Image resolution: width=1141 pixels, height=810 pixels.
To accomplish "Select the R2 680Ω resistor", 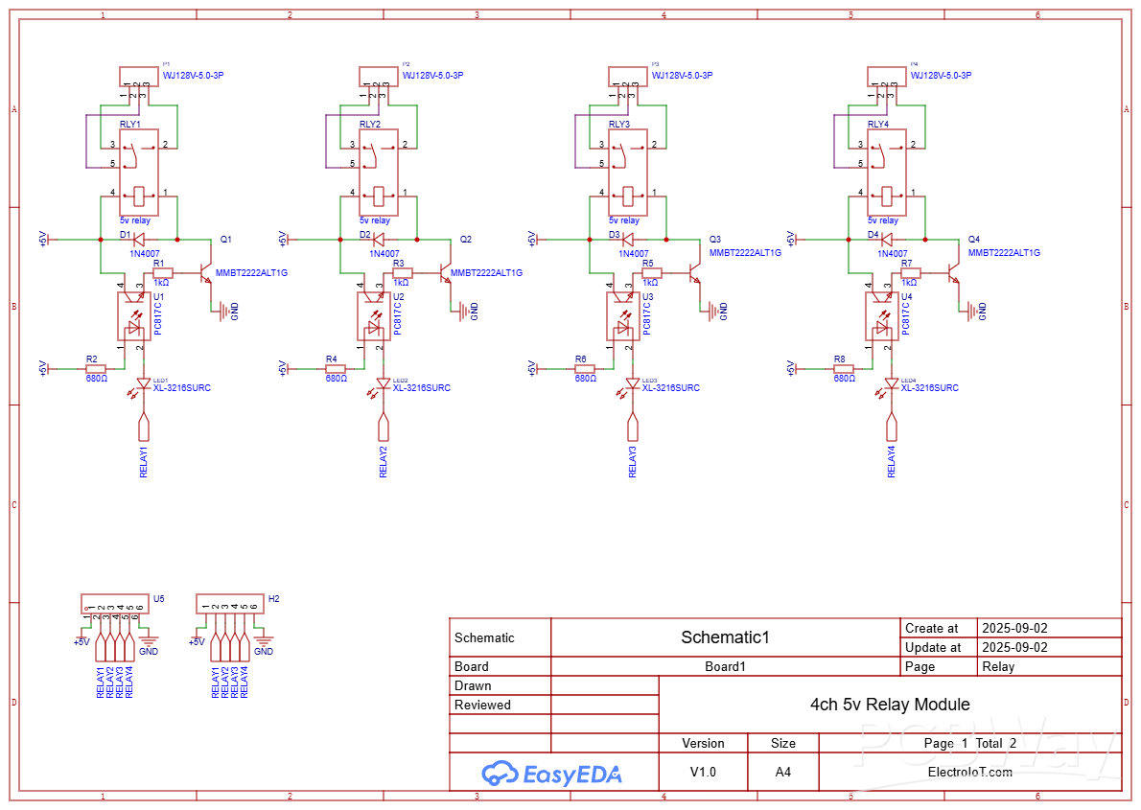I will tap(94, 368).
